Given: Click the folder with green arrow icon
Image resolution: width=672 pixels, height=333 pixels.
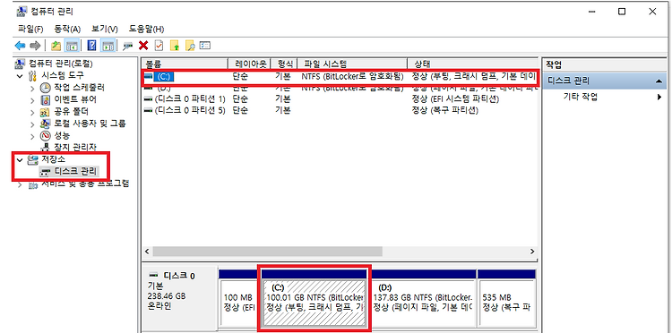Looking at the screenshot, I should [x=175, y=46].
